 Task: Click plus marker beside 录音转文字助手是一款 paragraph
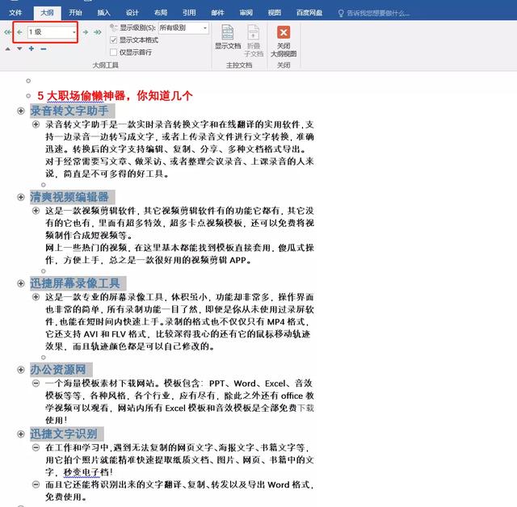(36, 124)
